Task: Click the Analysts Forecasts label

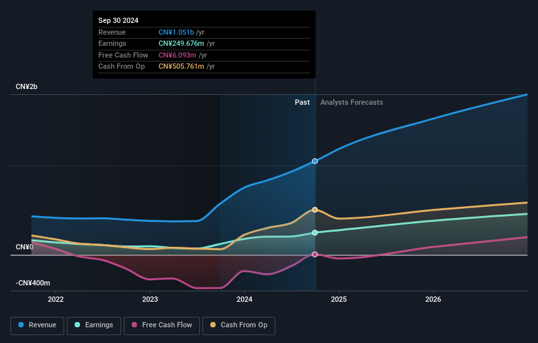Action: pyautogui.click(x=352, y=103)
